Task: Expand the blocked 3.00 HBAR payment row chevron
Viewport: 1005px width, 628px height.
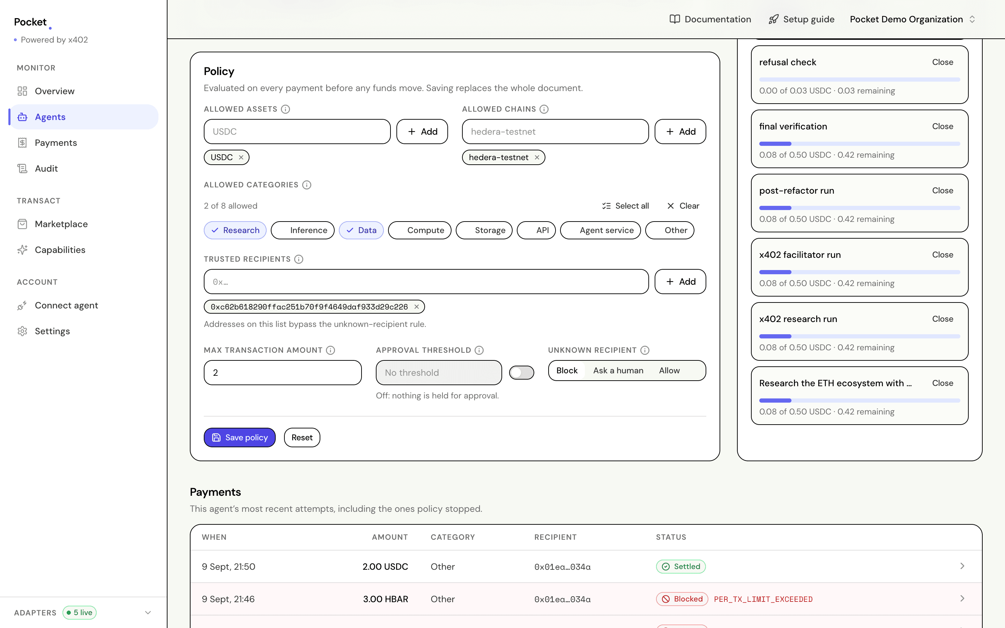Action: (x=962, y=598)
